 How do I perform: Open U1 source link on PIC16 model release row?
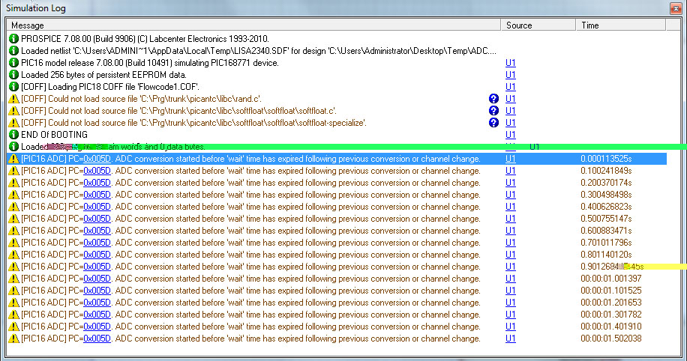point(511,63)
